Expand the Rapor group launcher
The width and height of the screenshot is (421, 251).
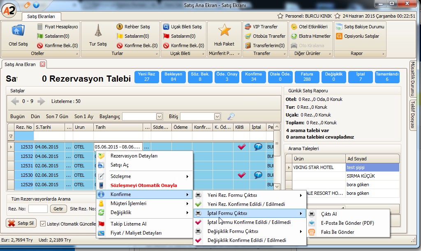click(383, 54)
